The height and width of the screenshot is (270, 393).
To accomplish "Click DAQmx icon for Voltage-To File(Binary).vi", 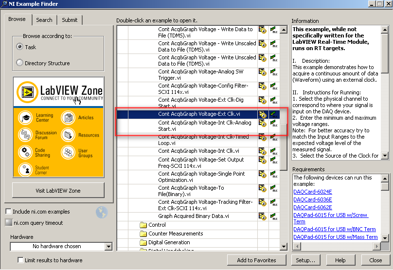I will [274, 188].
